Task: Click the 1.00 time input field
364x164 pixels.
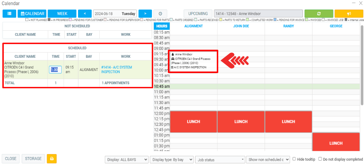Action: pyautogui.click(x=55, y=70)
